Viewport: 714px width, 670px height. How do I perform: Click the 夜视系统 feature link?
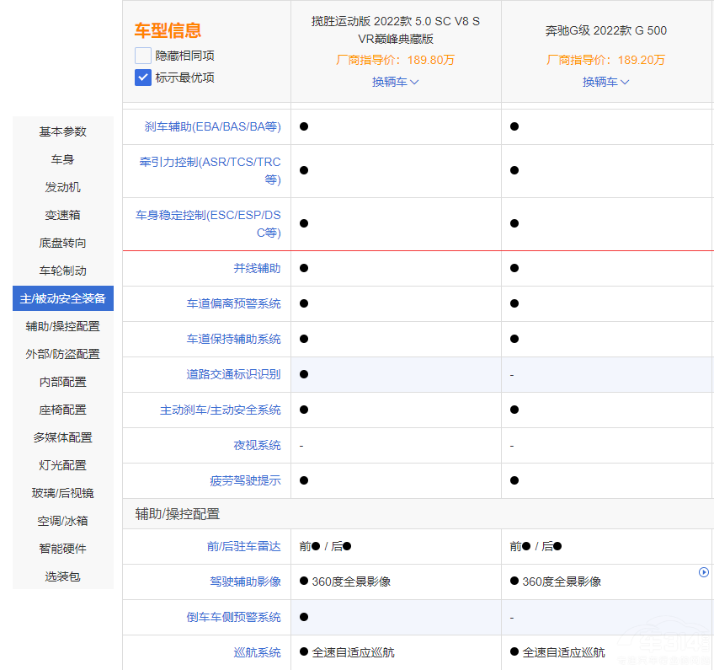click(257, 445)
